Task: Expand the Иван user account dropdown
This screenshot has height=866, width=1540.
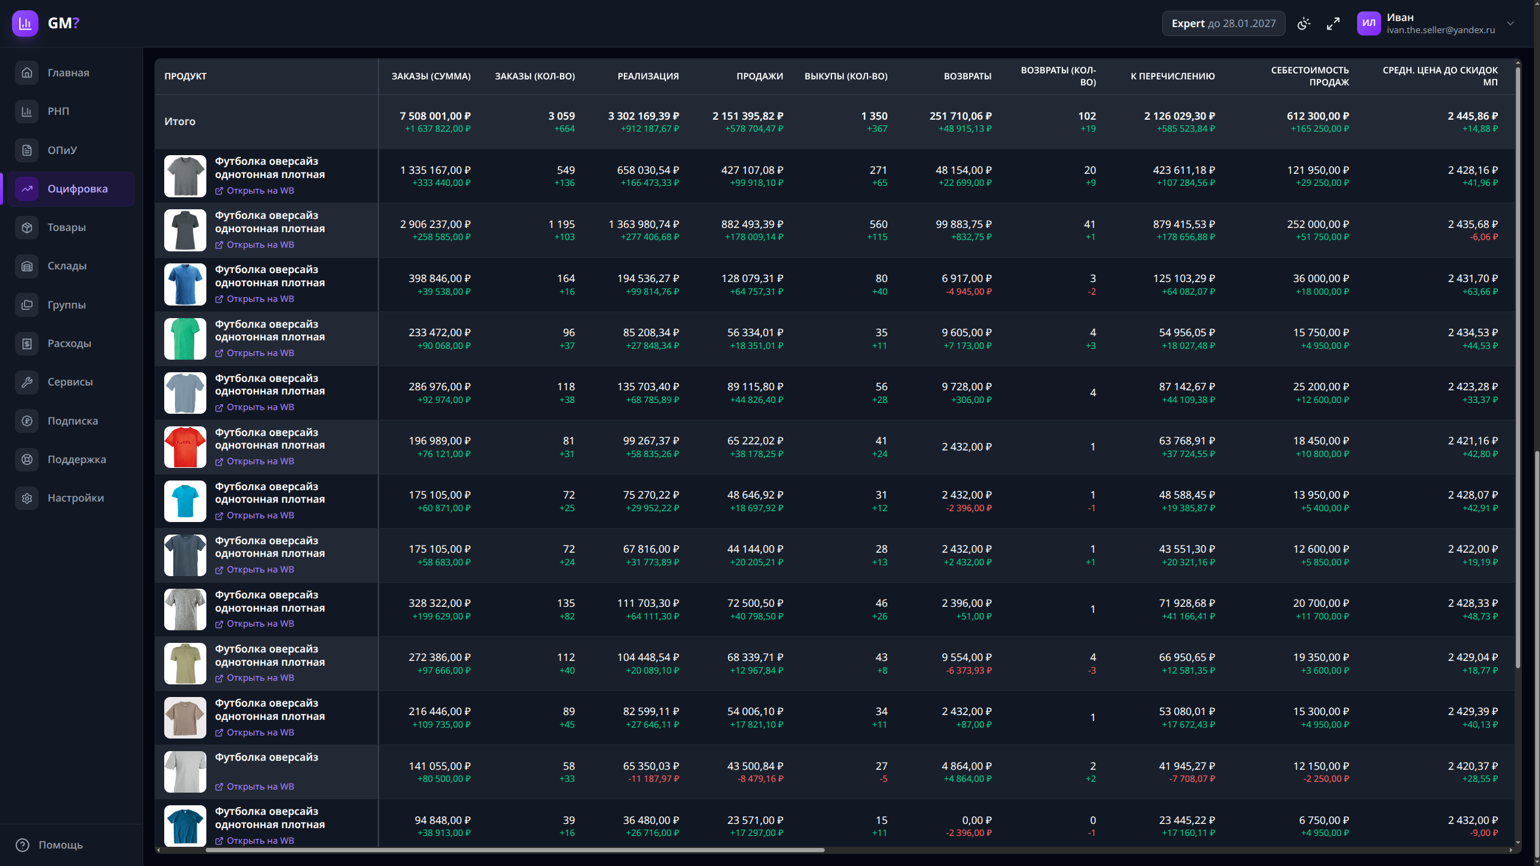Action: coord(1511,23)
